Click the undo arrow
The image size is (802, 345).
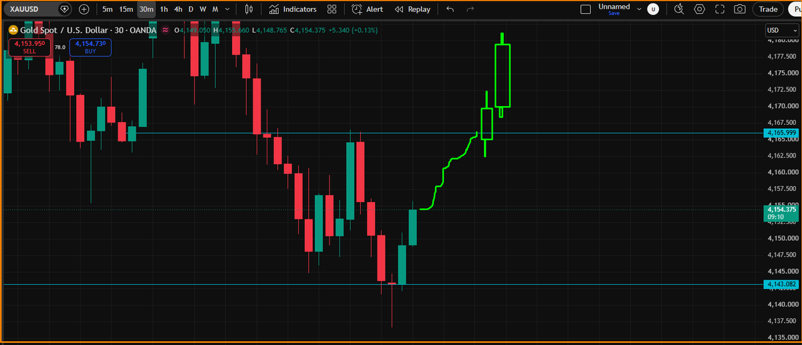(x=450, y=9)
